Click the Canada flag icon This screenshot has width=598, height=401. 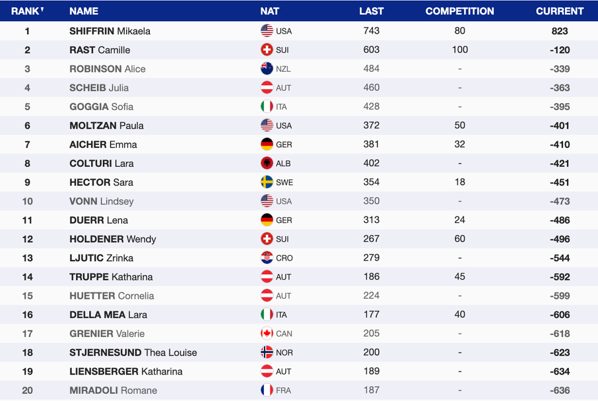[x=267, y=333]
